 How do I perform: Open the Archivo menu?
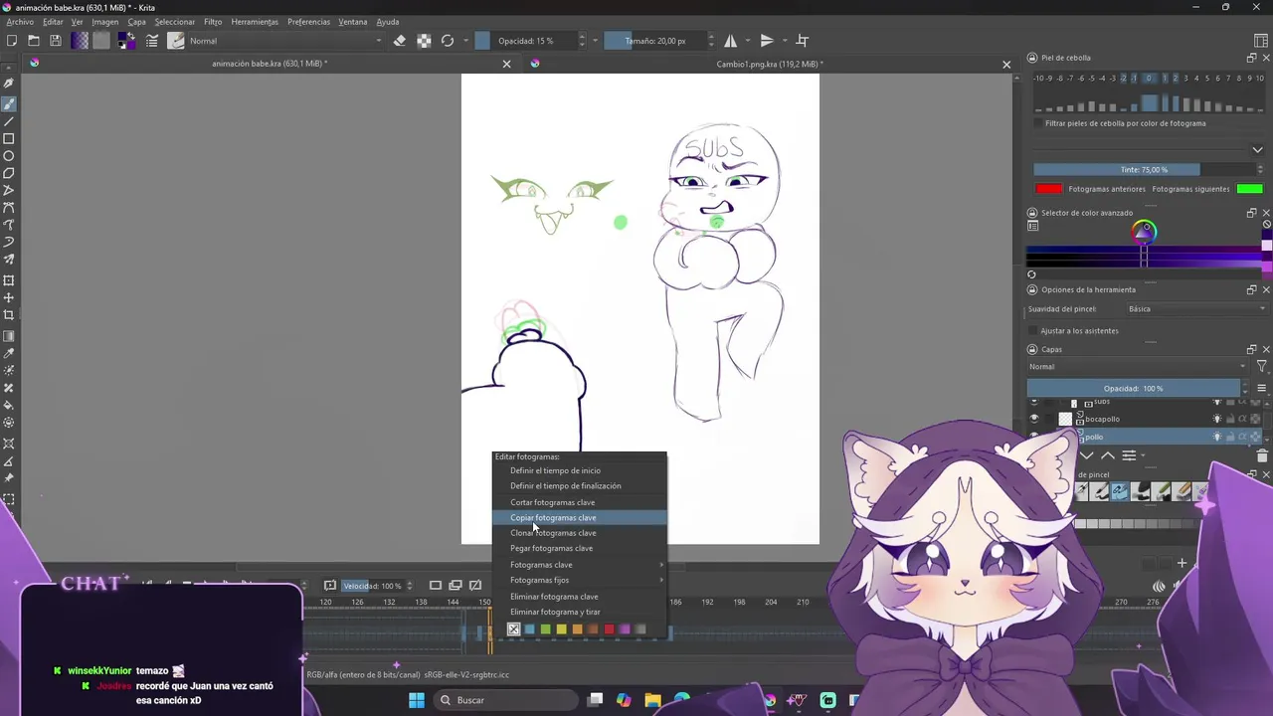[x=20, y=22]
